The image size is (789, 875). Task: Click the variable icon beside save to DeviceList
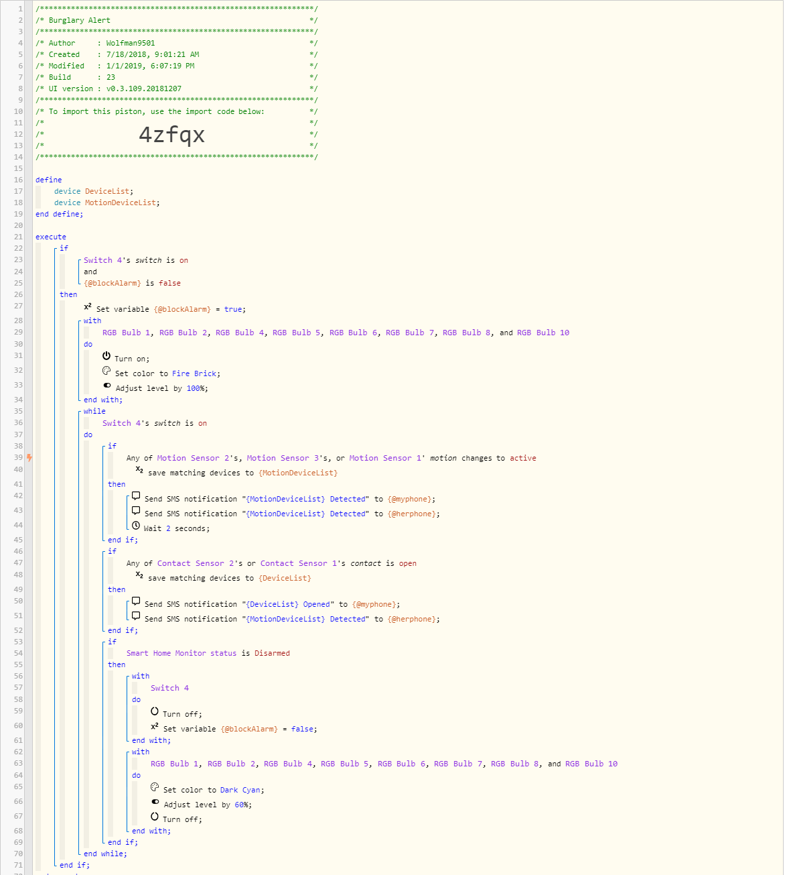pos(139,575)
